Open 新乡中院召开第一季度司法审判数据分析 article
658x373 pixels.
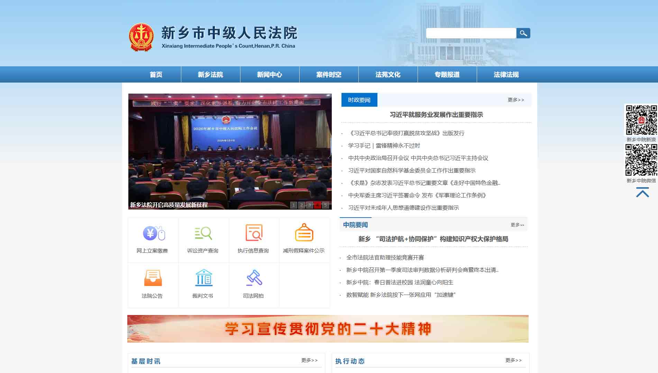422,270
